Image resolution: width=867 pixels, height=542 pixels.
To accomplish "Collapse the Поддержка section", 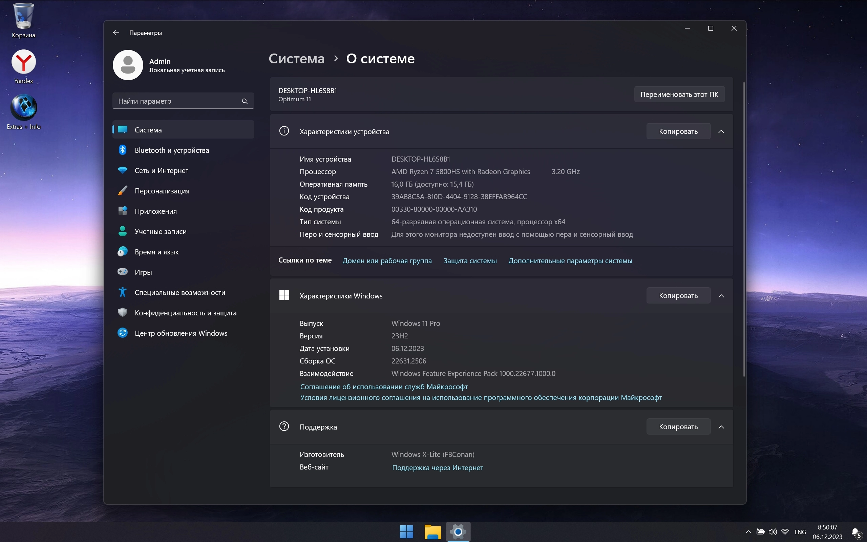I will pyautogui.click(x=721, y=427).
